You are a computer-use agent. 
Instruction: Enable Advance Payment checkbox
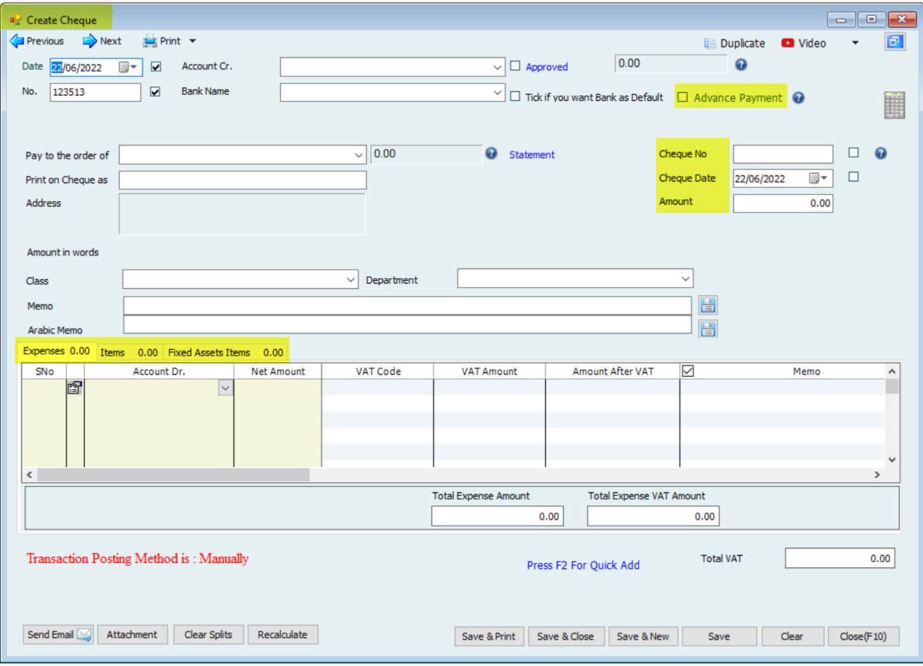coord(683,97)
